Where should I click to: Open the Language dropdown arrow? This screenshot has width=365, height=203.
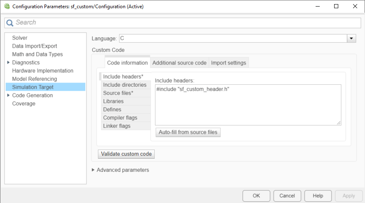pyautogui.click(x=351, y=38)
